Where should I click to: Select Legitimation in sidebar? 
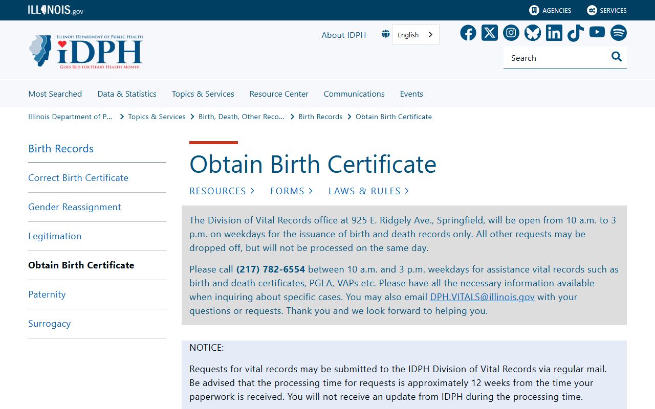tap(55, 236)
